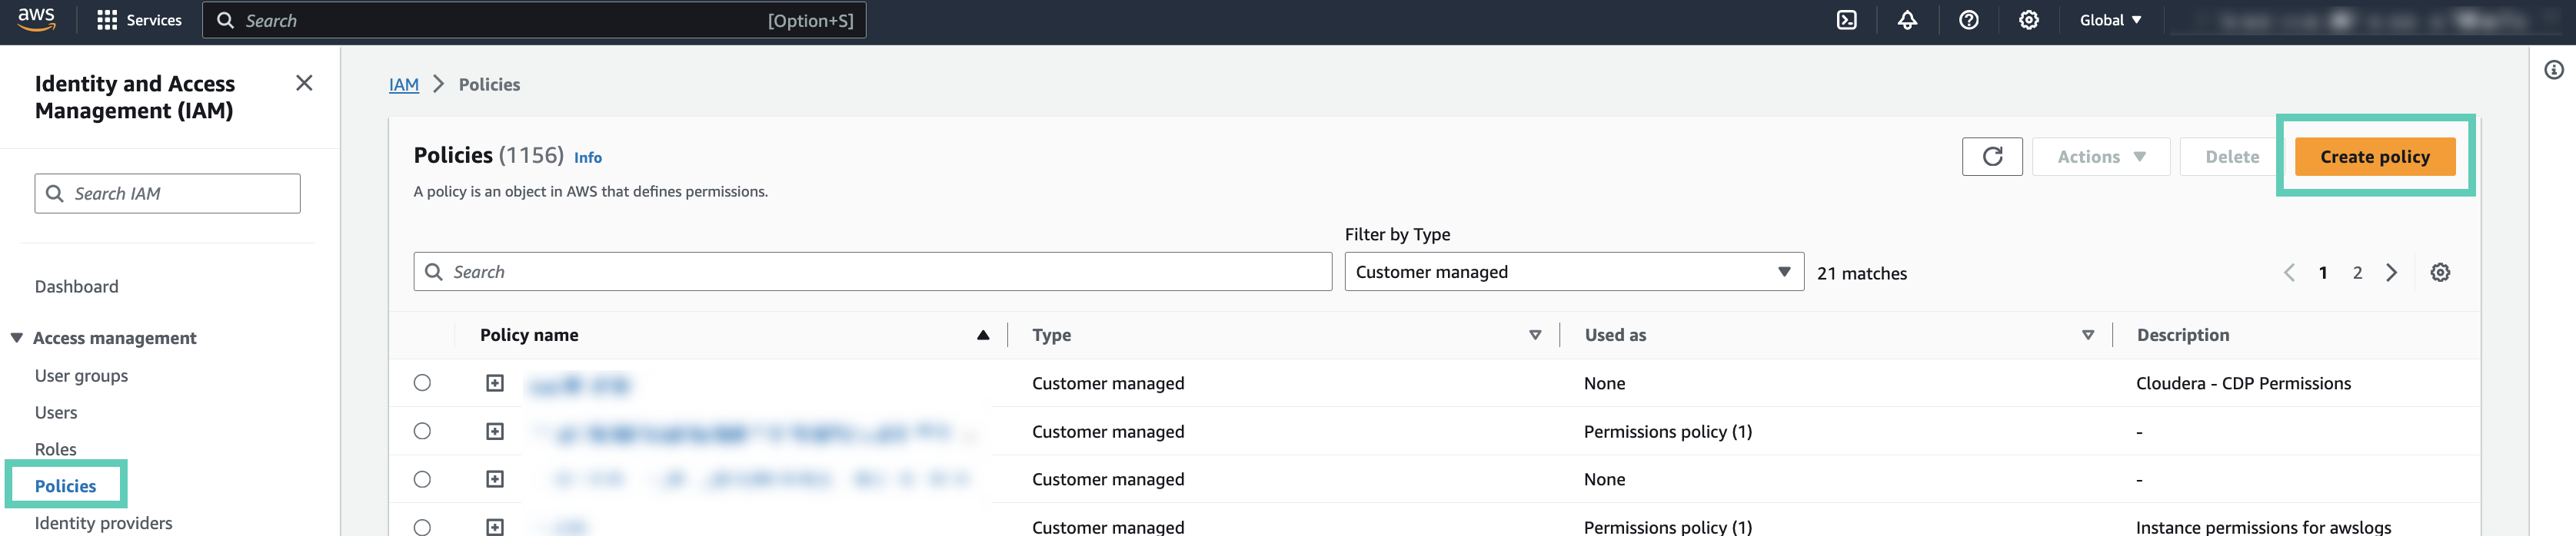This screenshot has height=536, width=2576.
Task: Expand details of first policy row
Action: [495, 383]
